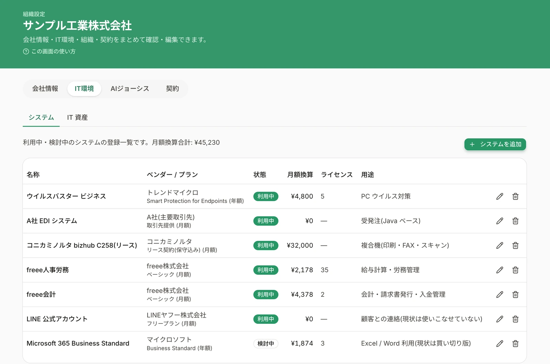Click the ¥2,178 monthly amount
The height and width of the screenshot is (364, 550).
(302, 270)
